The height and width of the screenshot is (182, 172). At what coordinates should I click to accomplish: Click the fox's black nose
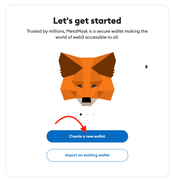[86, 100]
